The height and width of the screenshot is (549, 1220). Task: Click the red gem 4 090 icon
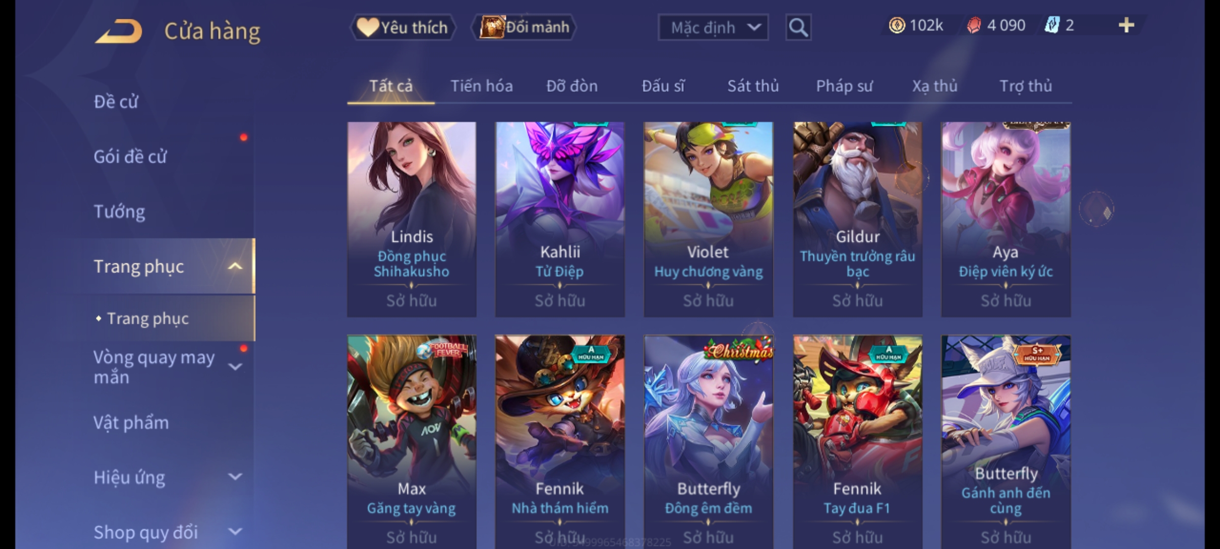pyautogui.click(x=973, y=25)
